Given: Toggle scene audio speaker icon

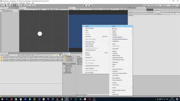Looking at the screenshot, I should 38,9.
